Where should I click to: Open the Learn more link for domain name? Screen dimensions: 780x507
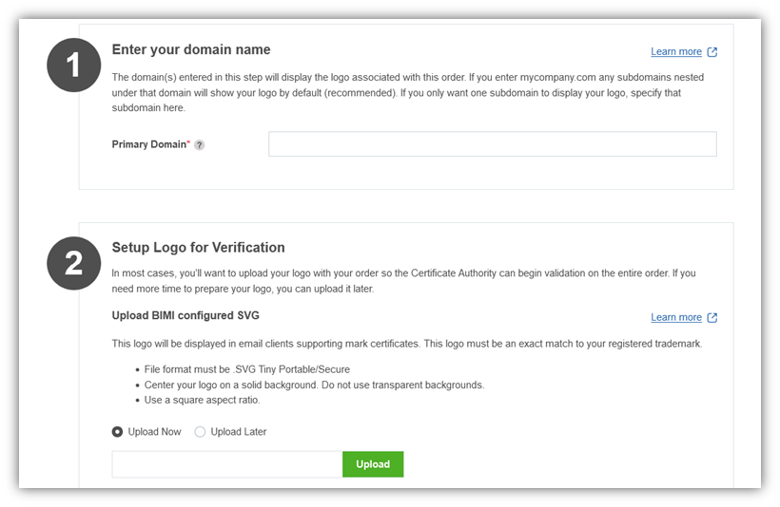[x=676, y=51]
